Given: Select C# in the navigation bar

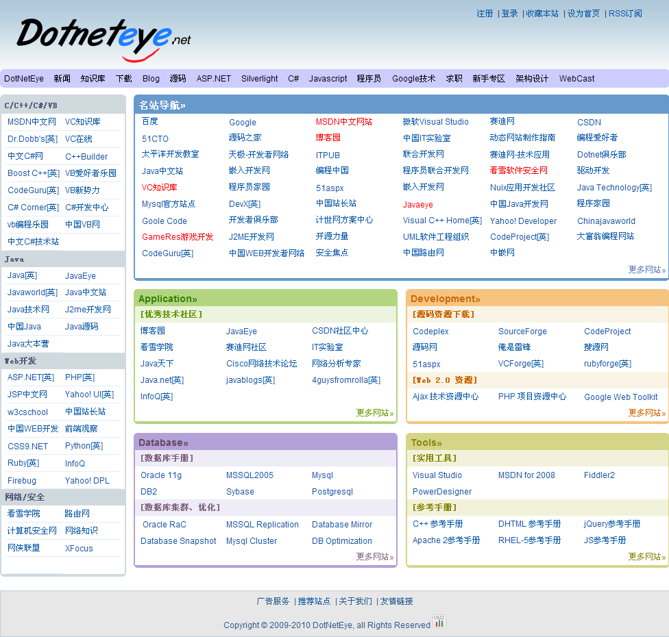Looking at the screenshot, I should pyautogui.click(x=293, y=79).
